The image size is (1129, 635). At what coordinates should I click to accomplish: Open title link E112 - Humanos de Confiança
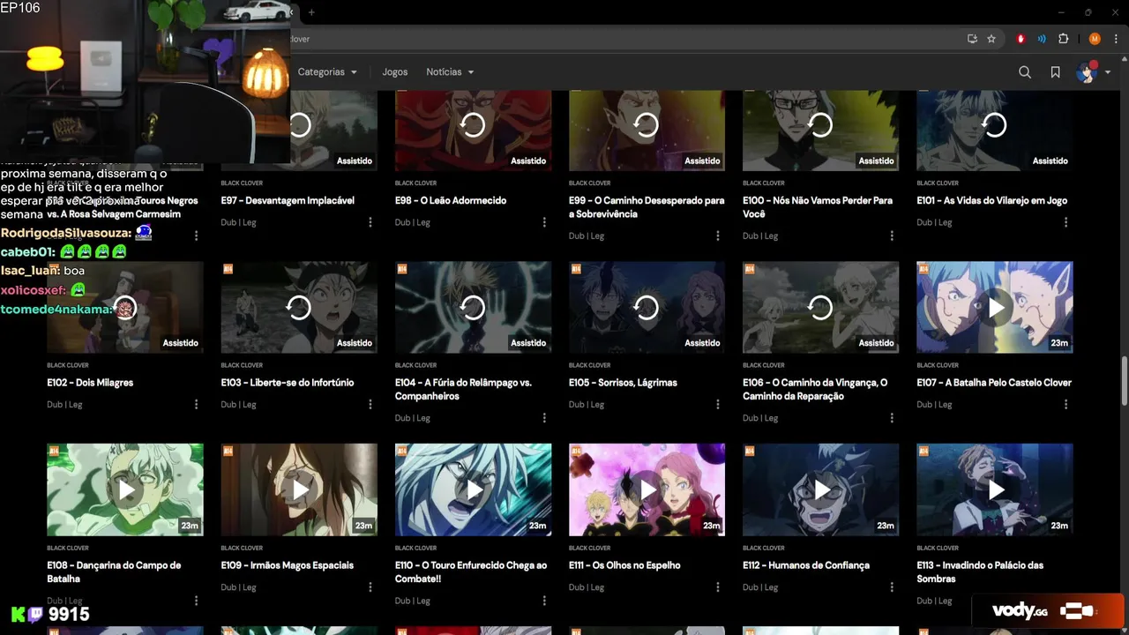806,565
